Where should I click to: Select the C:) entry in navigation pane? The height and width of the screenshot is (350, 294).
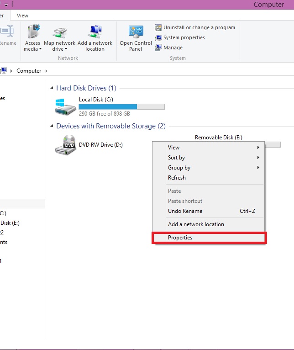[x=3, y=213]
